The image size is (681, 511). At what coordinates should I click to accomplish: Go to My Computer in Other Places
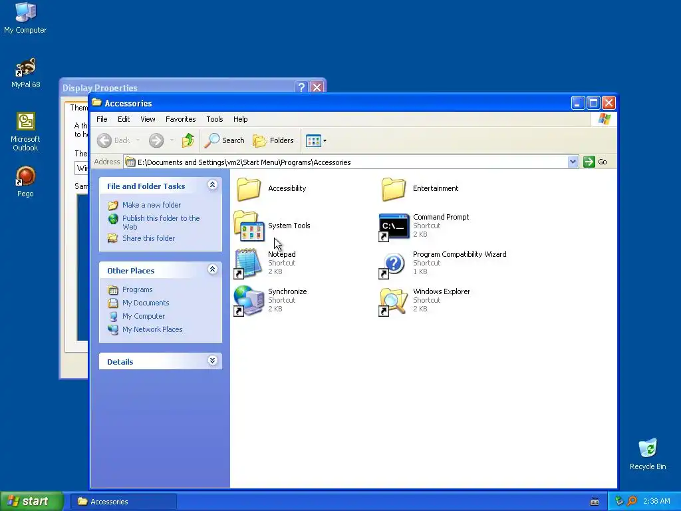click(144, 316)
